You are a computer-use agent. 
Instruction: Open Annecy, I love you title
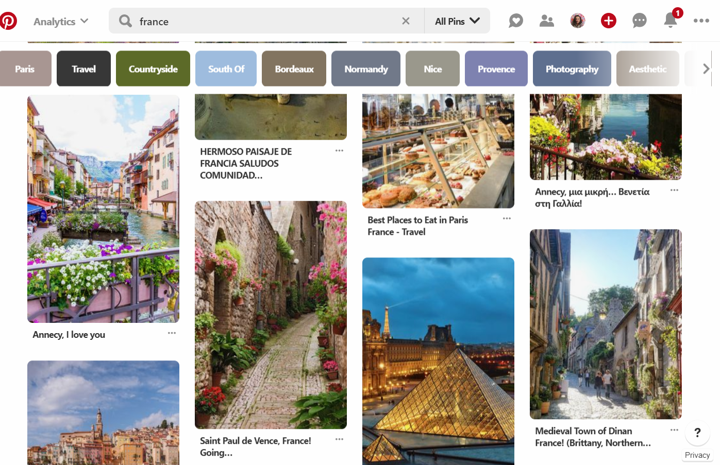click(x=69, y=335)
